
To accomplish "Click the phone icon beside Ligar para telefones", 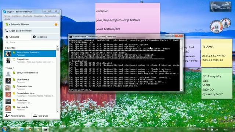I will (7, 31).
